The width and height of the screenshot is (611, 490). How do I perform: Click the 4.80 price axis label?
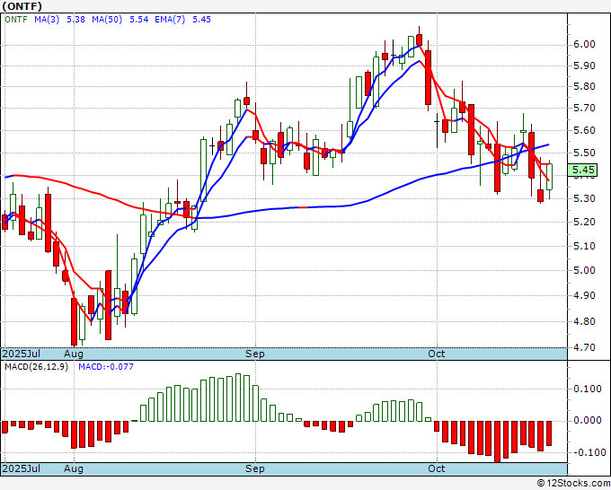tap(584, 322)
